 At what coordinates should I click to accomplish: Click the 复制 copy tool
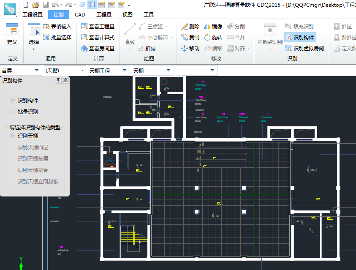pos(190,37)
